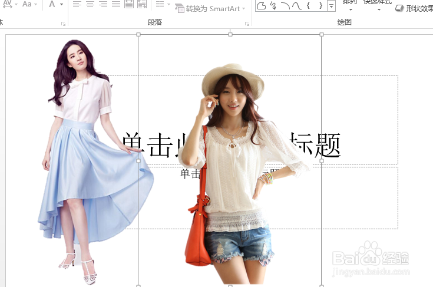Image resolution: width=433 pixels, height=287 pixels.
Task: Open the add or remove columns tool
Action: pos(160,4)
